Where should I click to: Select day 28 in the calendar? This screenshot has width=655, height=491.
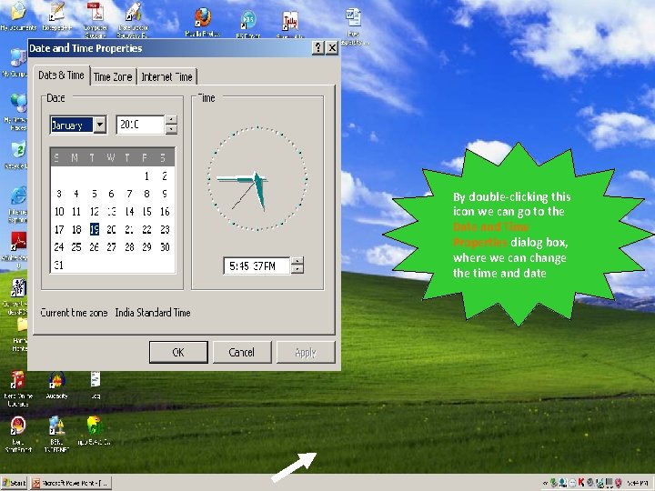tap(129, 247)
